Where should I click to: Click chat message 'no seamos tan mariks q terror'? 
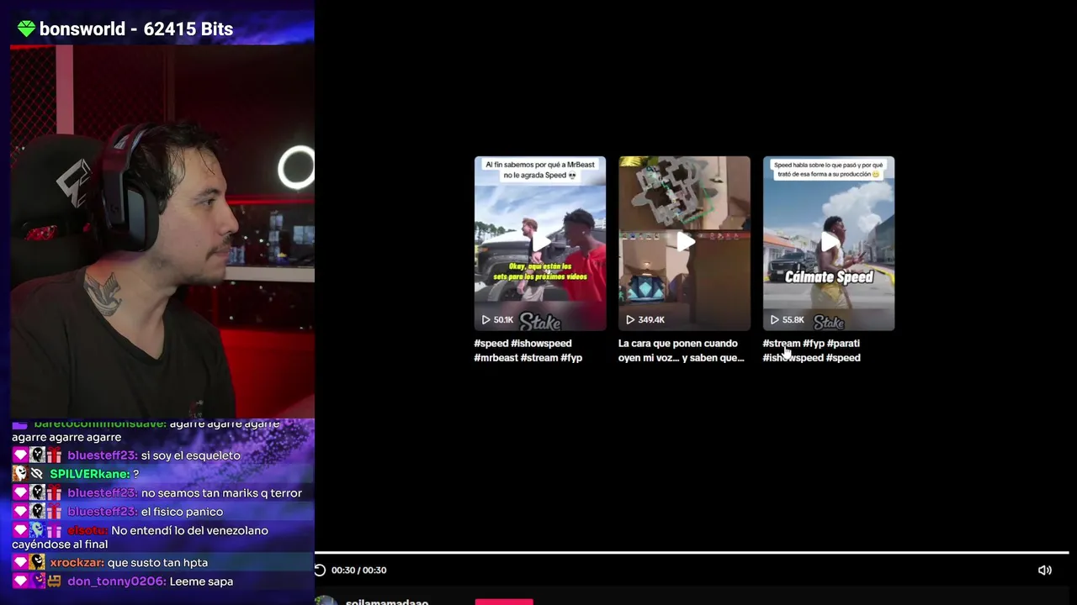tap(221, 493)
